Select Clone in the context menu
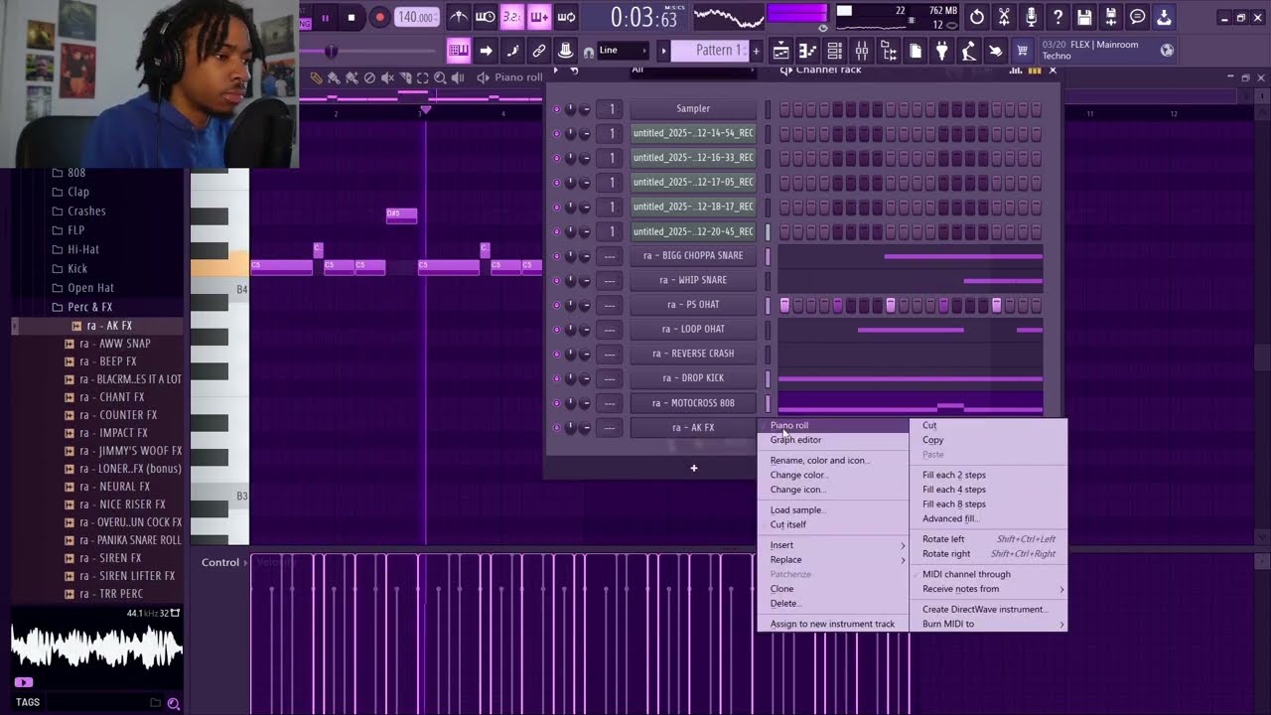The height and width of the screenshot is (715, 1271). (x=781, y=589)
